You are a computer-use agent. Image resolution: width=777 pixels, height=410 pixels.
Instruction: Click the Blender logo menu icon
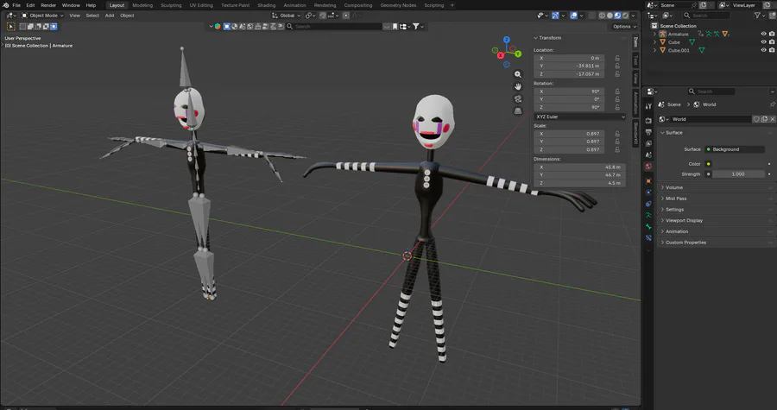pos(5,5)
